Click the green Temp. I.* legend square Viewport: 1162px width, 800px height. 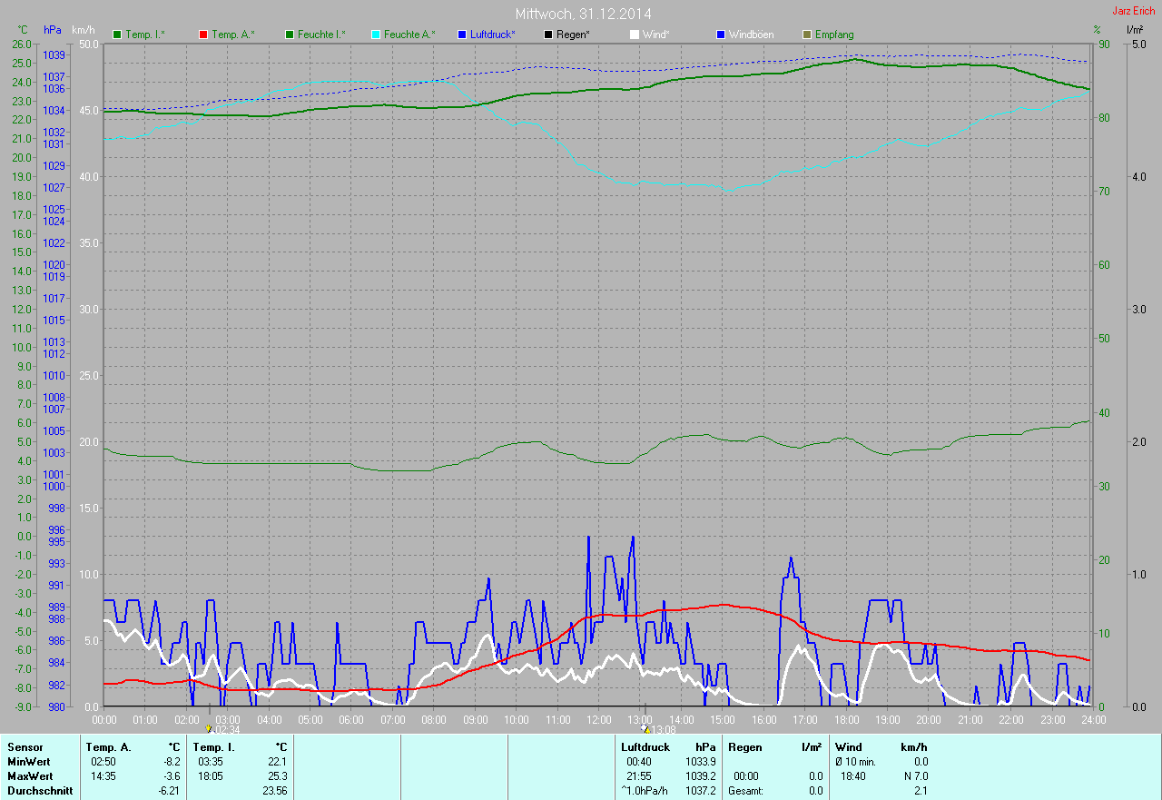117,35
